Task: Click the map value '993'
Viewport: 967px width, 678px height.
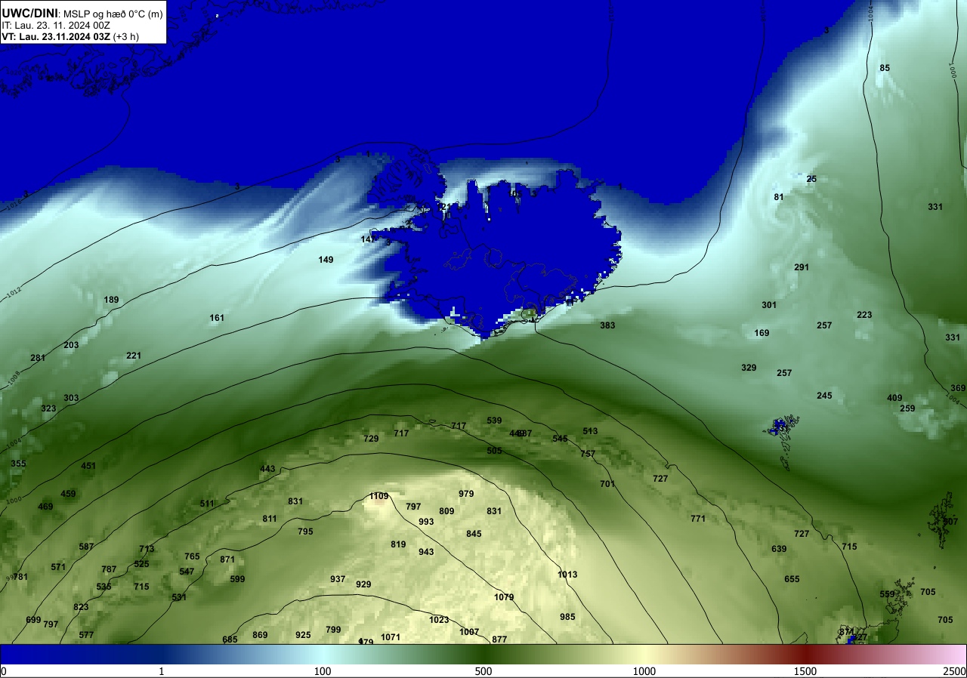Action: (426, 522)
